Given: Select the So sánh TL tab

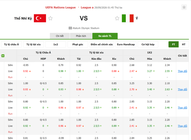Looking at the screenshot, I should point(105,36).
